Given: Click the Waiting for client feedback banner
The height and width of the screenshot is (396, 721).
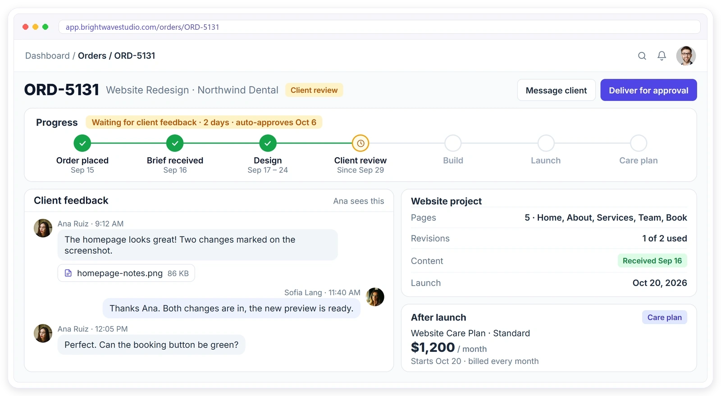Looking at the screenshot, I should click(204, 123).
